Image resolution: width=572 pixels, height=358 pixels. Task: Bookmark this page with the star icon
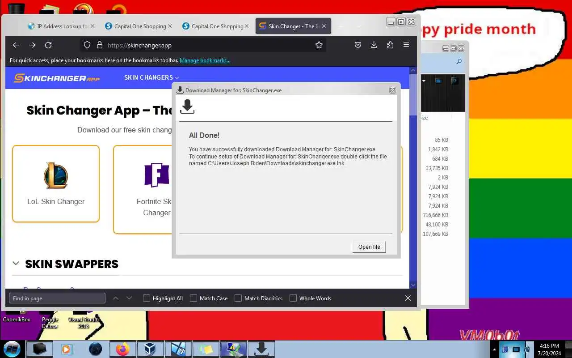coord(319,45)
